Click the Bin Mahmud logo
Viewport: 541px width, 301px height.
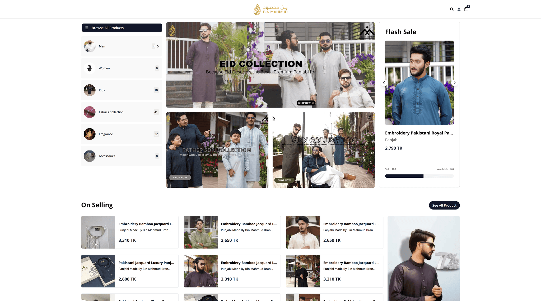pos(270,9)
